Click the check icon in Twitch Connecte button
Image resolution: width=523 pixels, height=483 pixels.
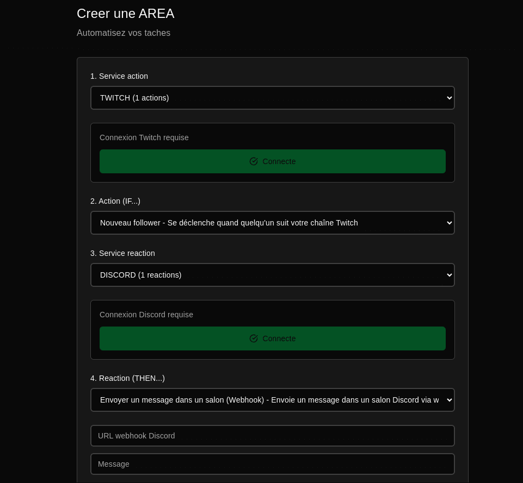[x=254, y=161]
